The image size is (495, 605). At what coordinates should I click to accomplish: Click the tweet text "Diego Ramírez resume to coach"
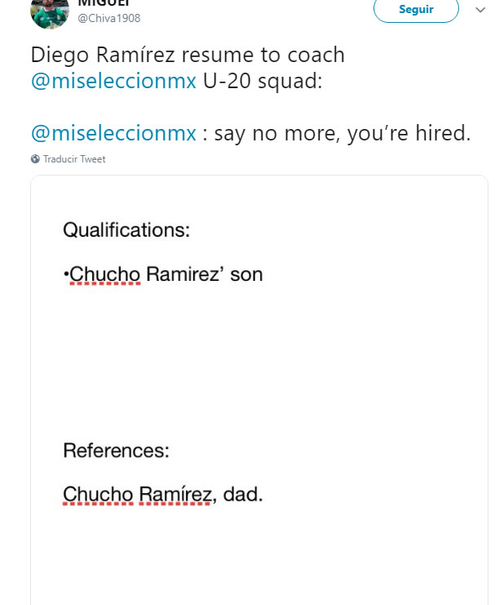(188, 55)
